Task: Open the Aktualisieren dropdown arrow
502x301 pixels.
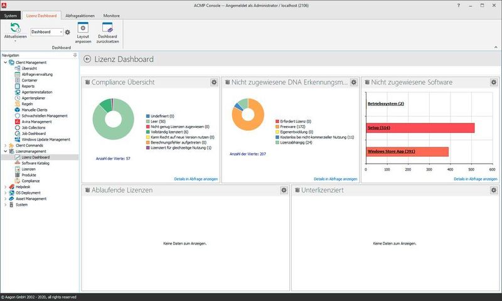Action: coord(15,41)
